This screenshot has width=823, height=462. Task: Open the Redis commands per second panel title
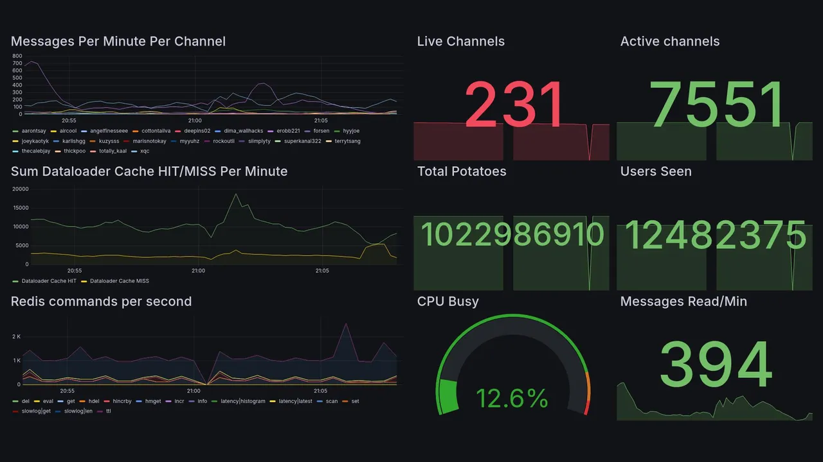[101, 302]
